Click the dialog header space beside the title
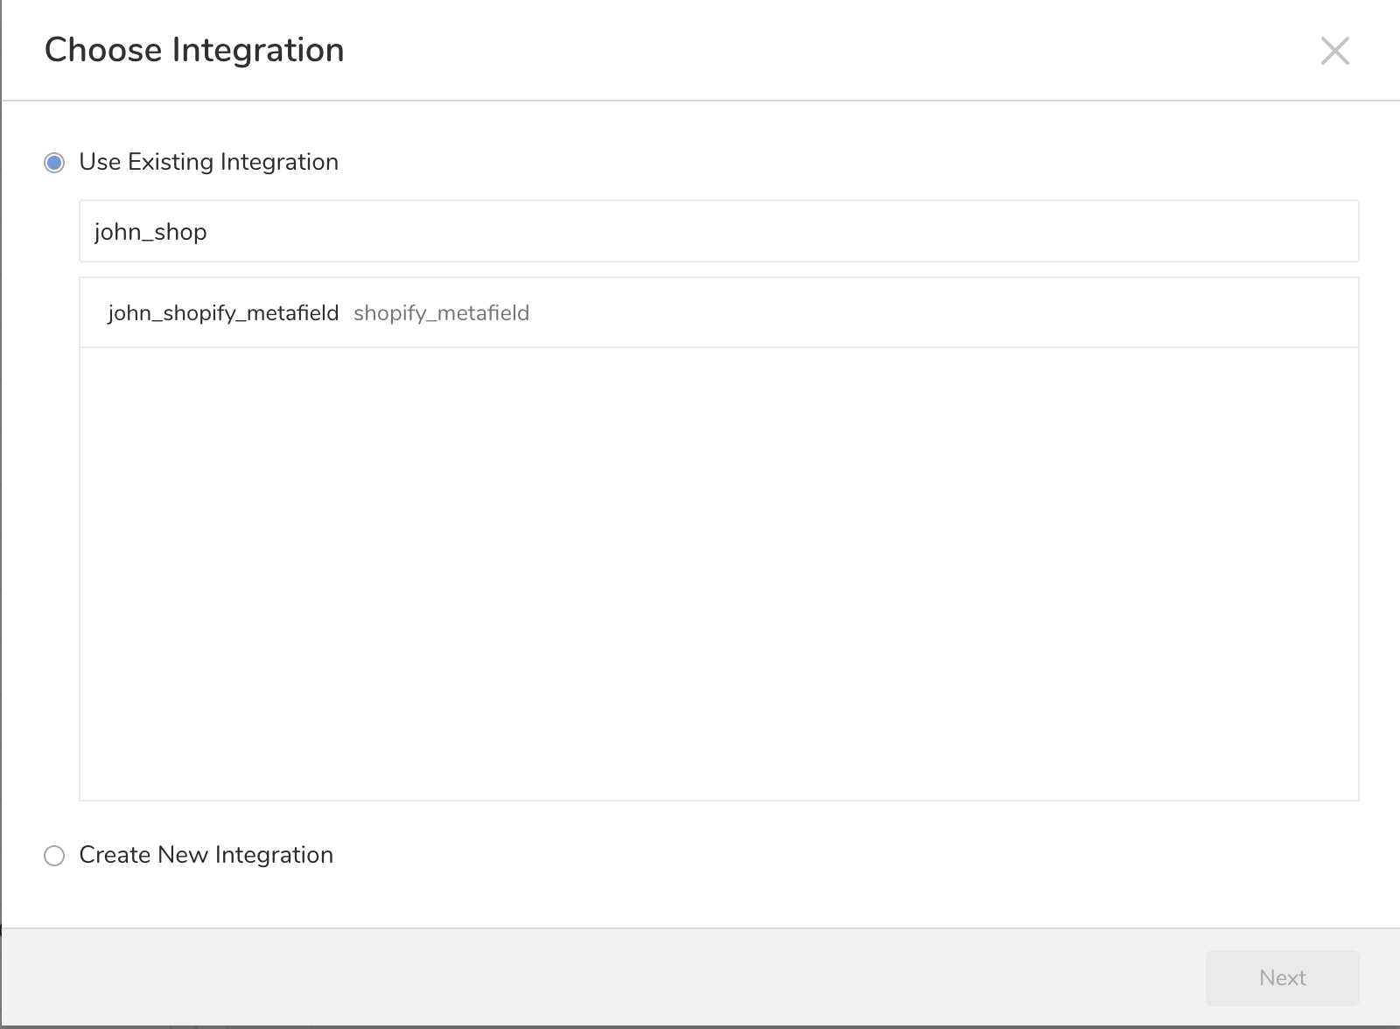 [x=787, y=50]
